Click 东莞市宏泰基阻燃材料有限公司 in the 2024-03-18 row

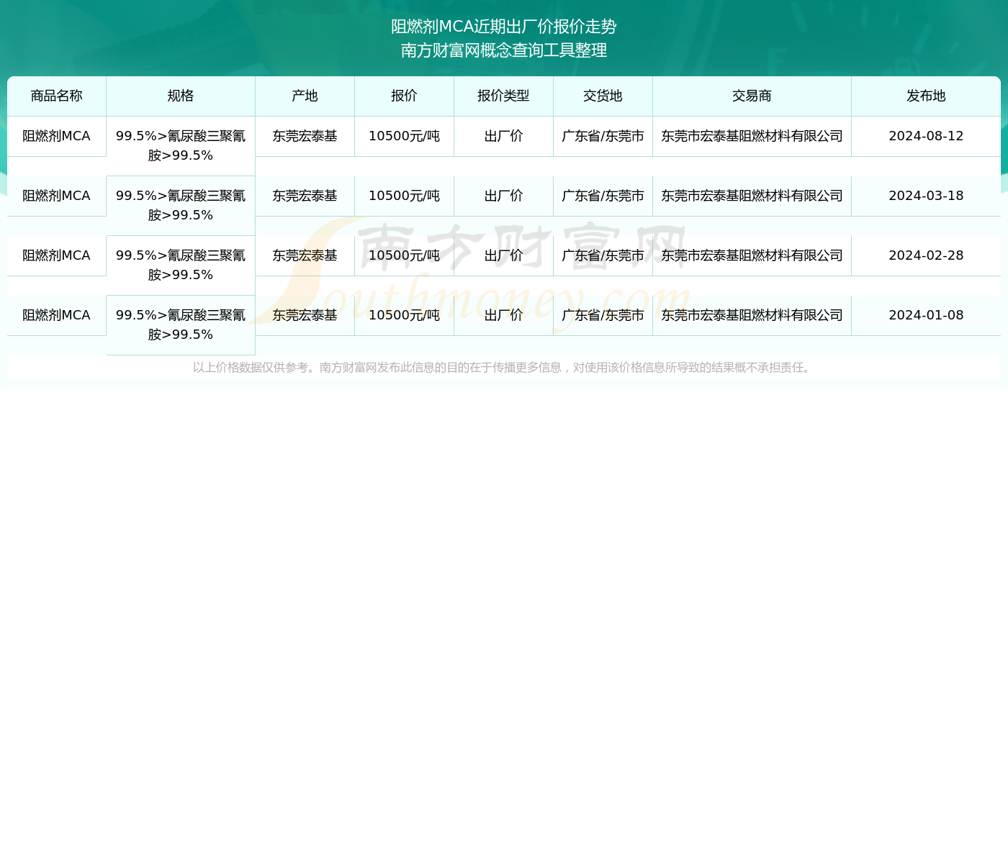pos(752,196)
